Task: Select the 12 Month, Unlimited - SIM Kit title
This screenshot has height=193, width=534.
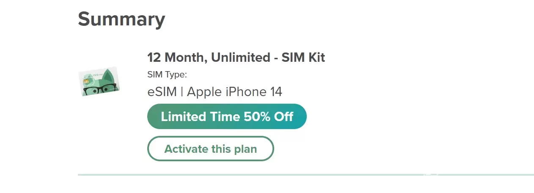Action: pyautogui.click(x=236, y=58)
